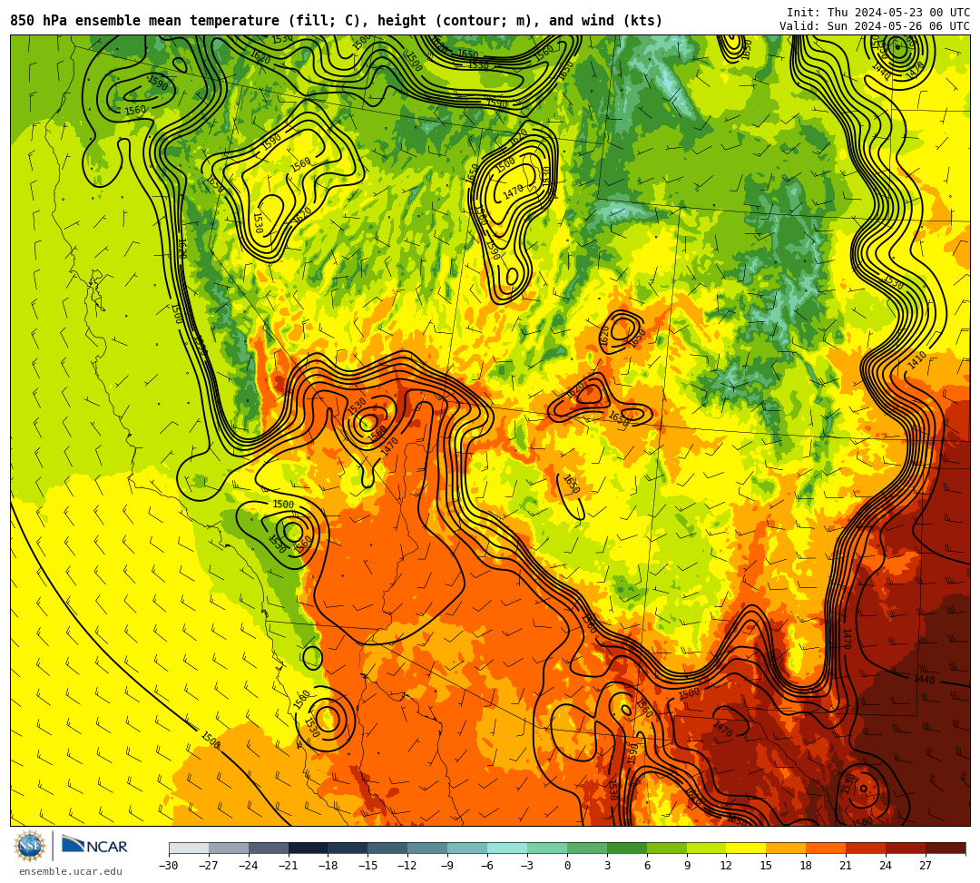Screen dimensions: 980x883
Task: Click the 0 colorbar tick label
Action: [567, 866]
